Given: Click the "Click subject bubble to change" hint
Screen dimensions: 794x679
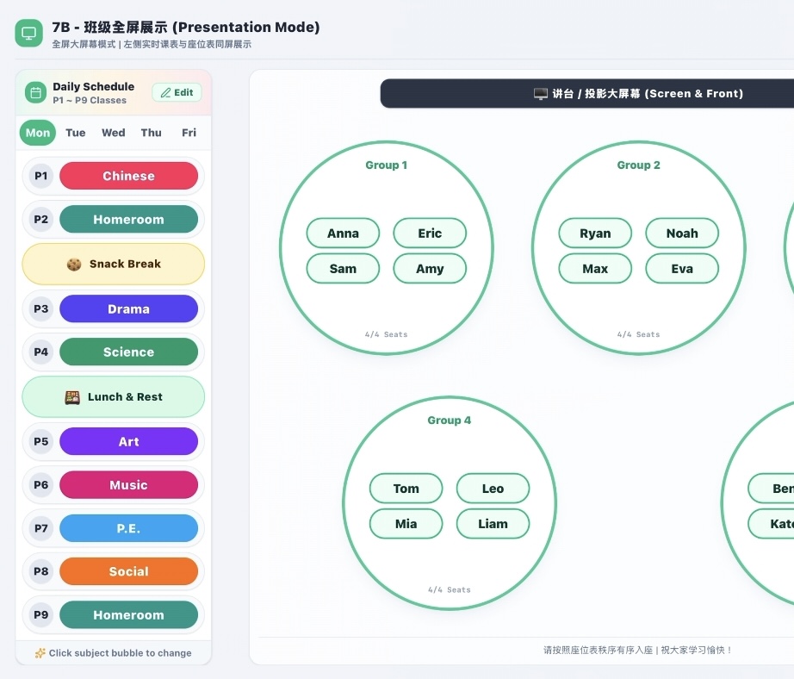Looking at the screenshot, I should point(120,653).
